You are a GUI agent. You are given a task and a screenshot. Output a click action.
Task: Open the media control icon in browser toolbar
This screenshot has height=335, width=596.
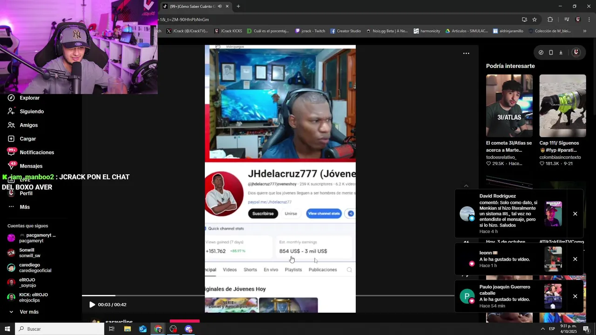[x=567, y=20]
